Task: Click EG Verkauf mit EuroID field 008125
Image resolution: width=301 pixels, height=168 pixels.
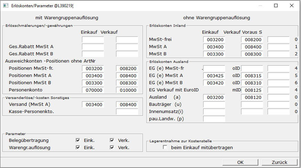Action: click(251, 90)
